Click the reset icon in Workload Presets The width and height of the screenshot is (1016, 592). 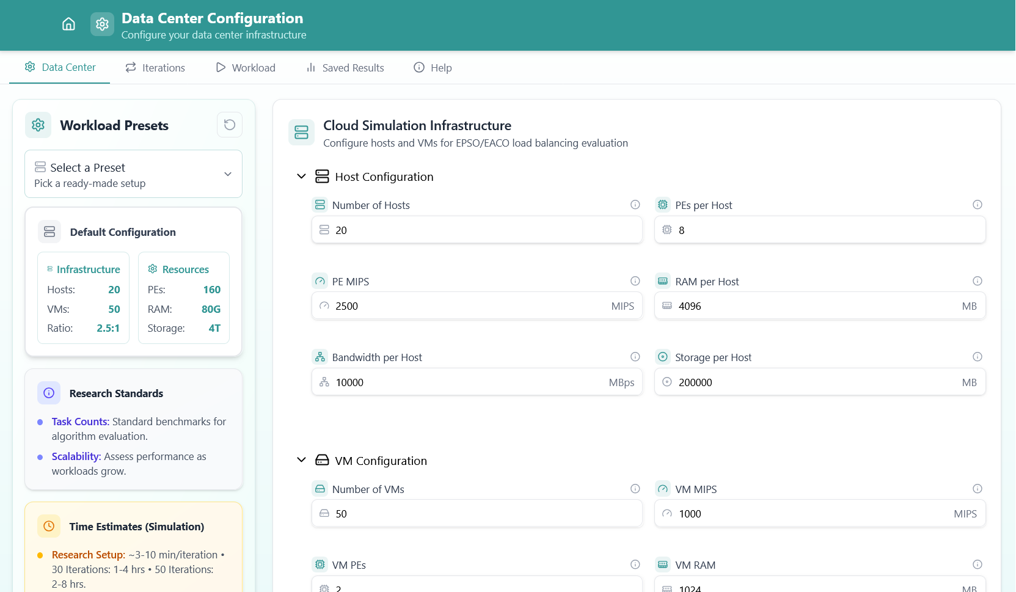coord(230,125)
